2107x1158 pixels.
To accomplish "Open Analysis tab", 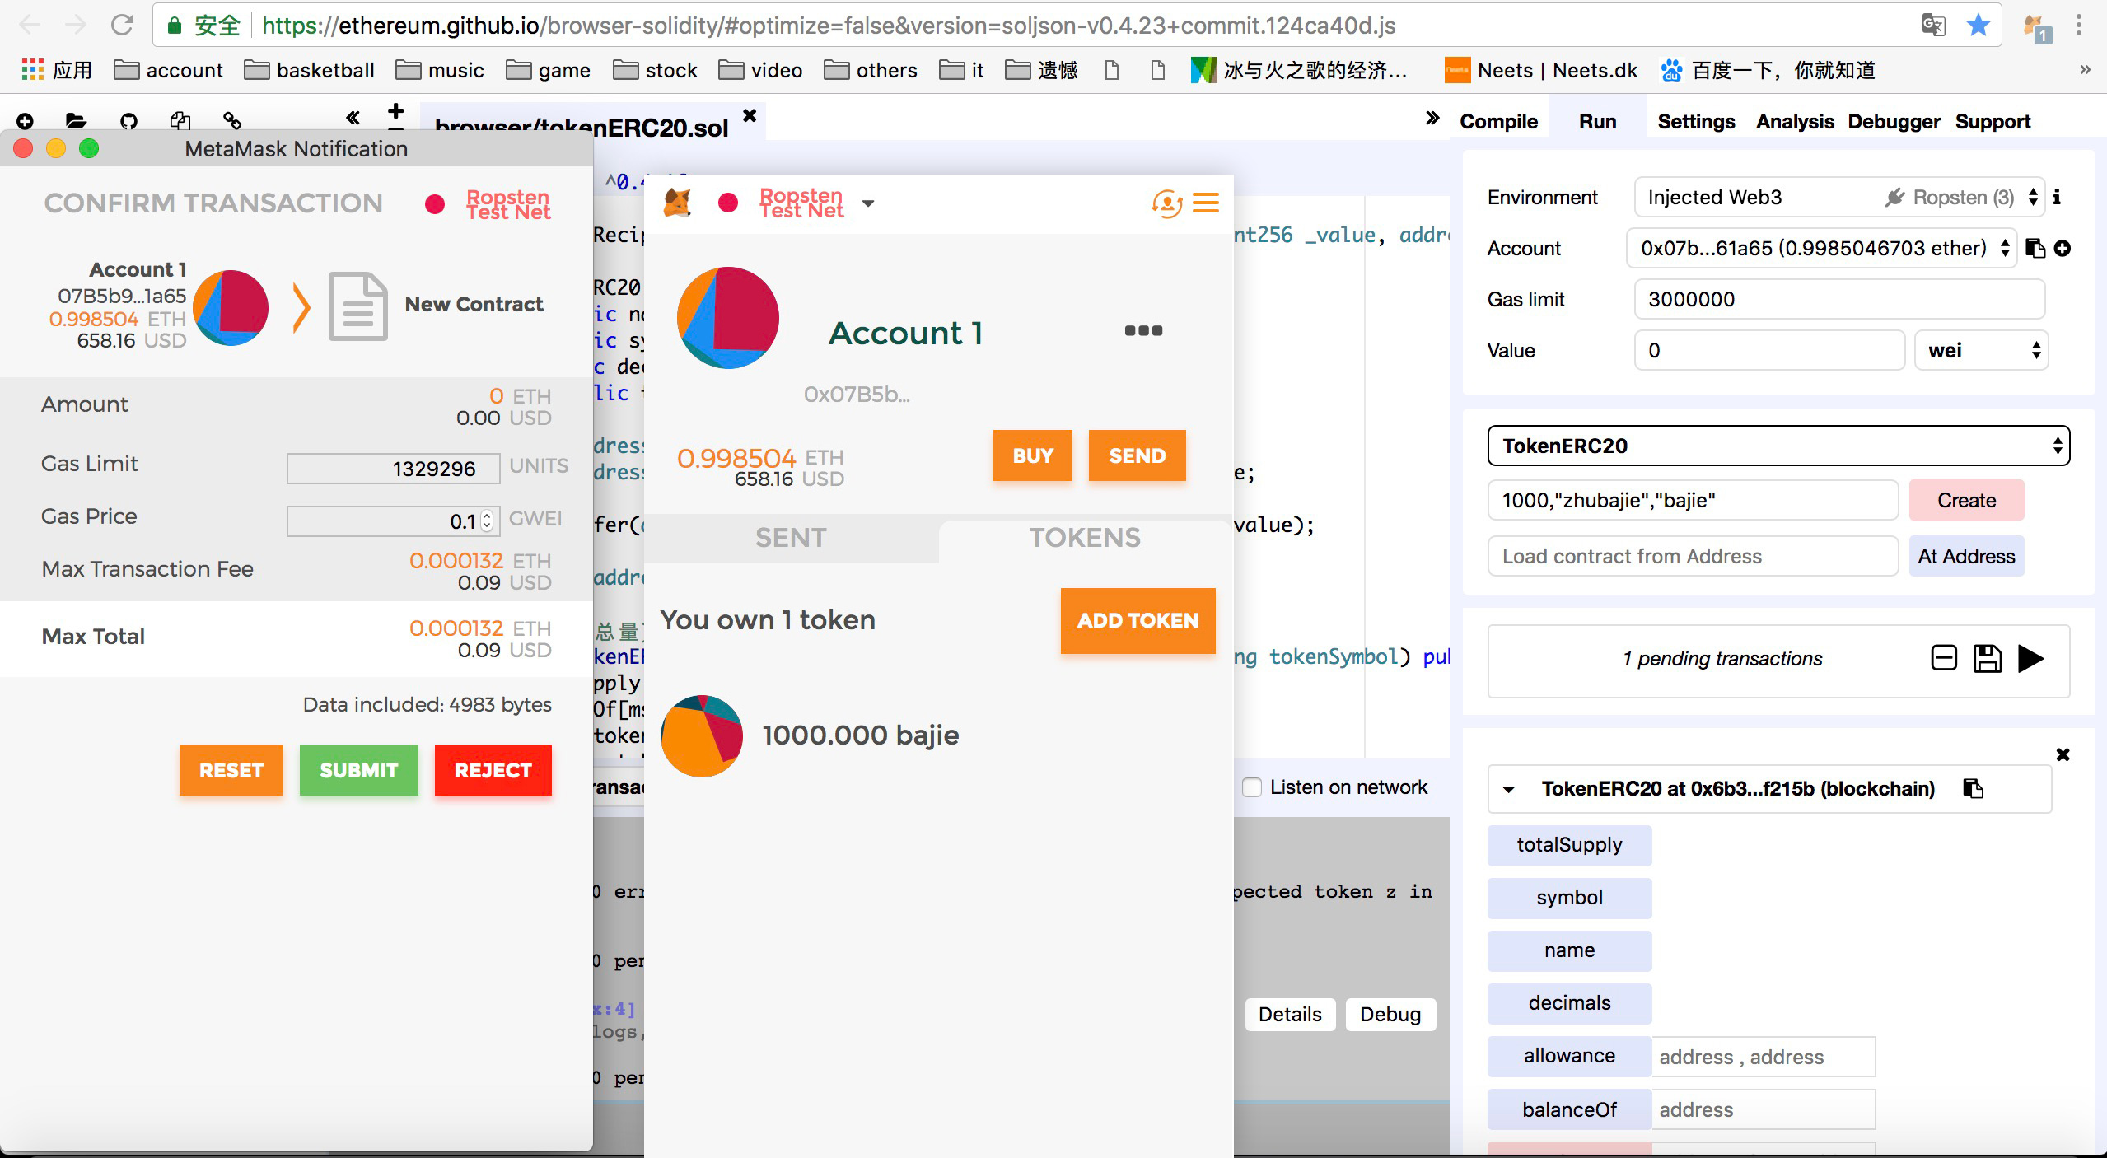I will coord(1795,121).
